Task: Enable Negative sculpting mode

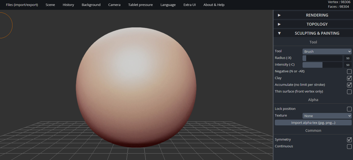Action: pyautogui.click(x=349, y=72)
